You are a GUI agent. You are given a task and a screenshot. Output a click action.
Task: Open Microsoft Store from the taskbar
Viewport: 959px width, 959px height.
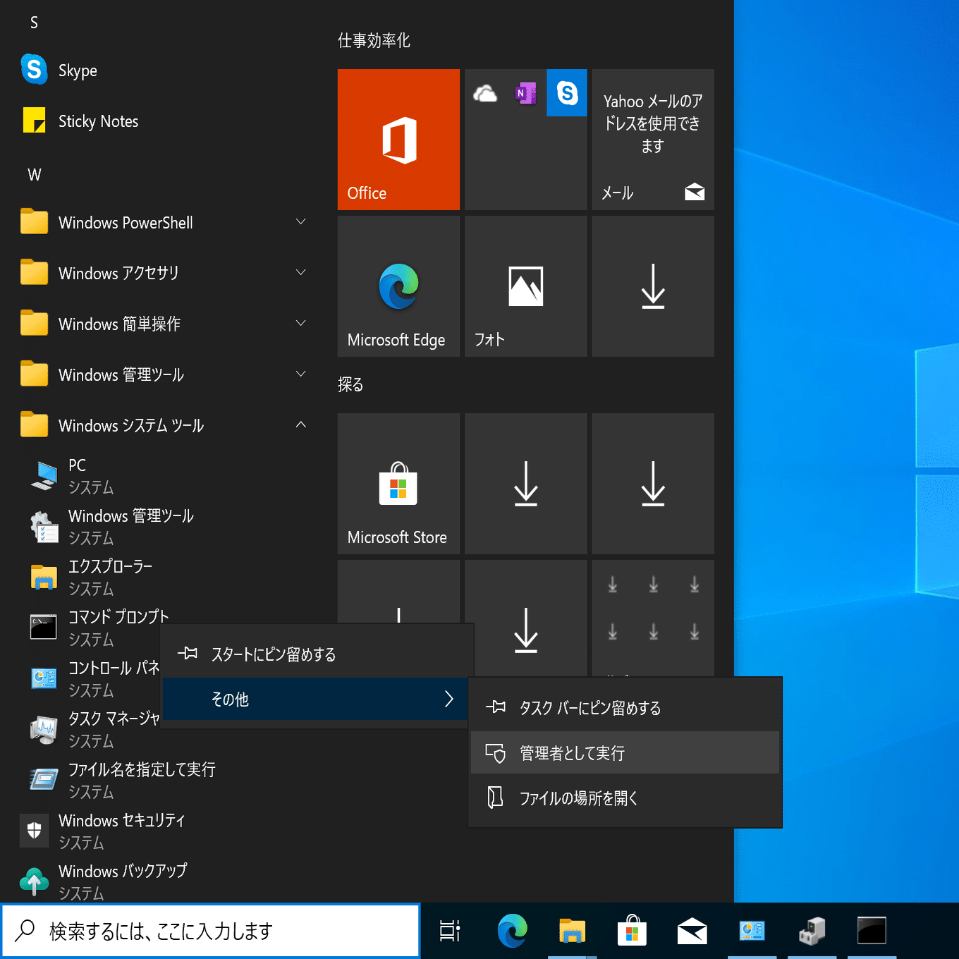(x=632, y=931)
